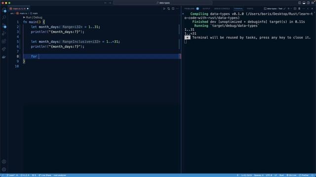Screen dimensions: 316x177
Task: Open notifications bell in status bar
Action: [x=313, y=175]
